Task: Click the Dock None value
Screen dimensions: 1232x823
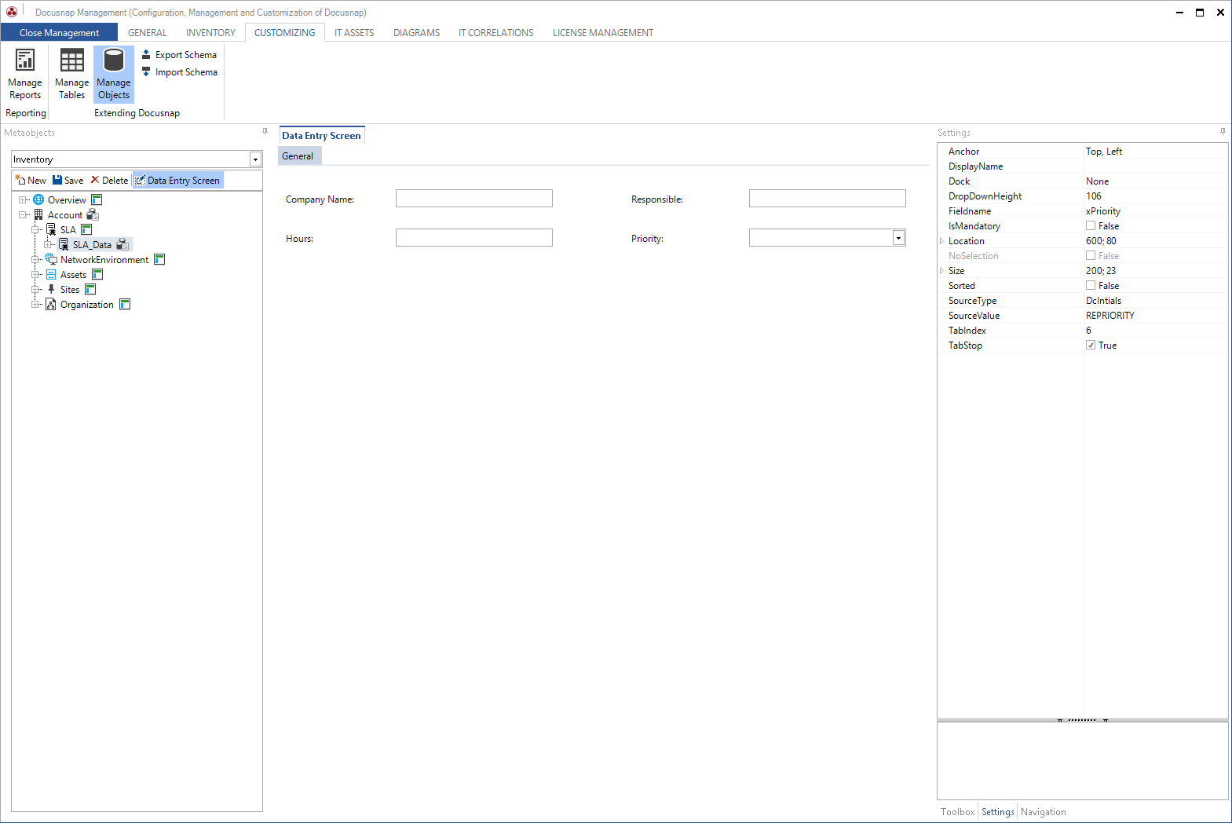Action: point(1097,181)
